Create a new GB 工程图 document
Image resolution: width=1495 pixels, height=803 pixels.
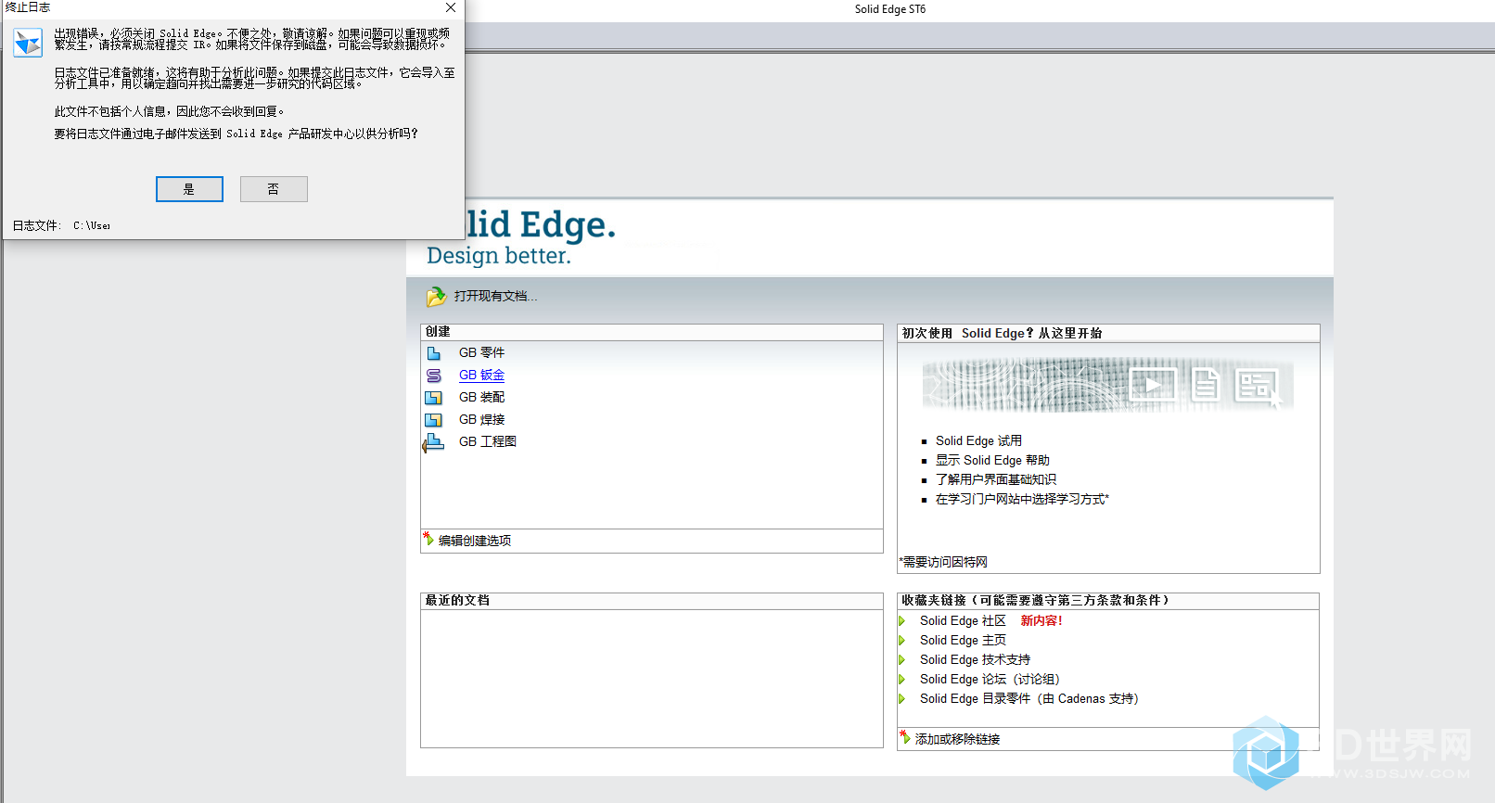point(488,441)
